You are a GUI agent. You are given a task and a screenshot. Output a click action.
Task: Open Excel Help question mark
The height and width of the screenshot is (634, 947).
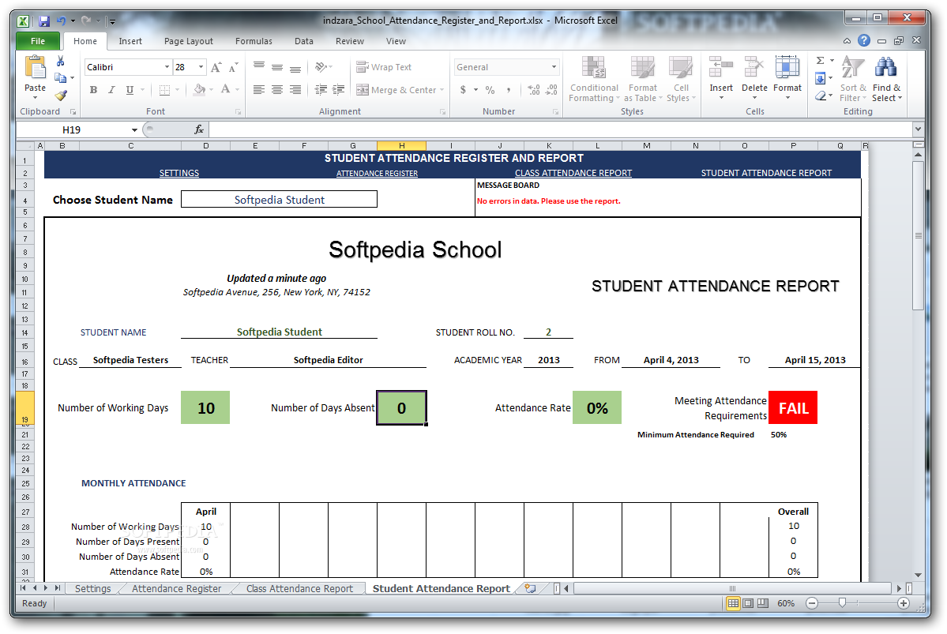(864, 40)
